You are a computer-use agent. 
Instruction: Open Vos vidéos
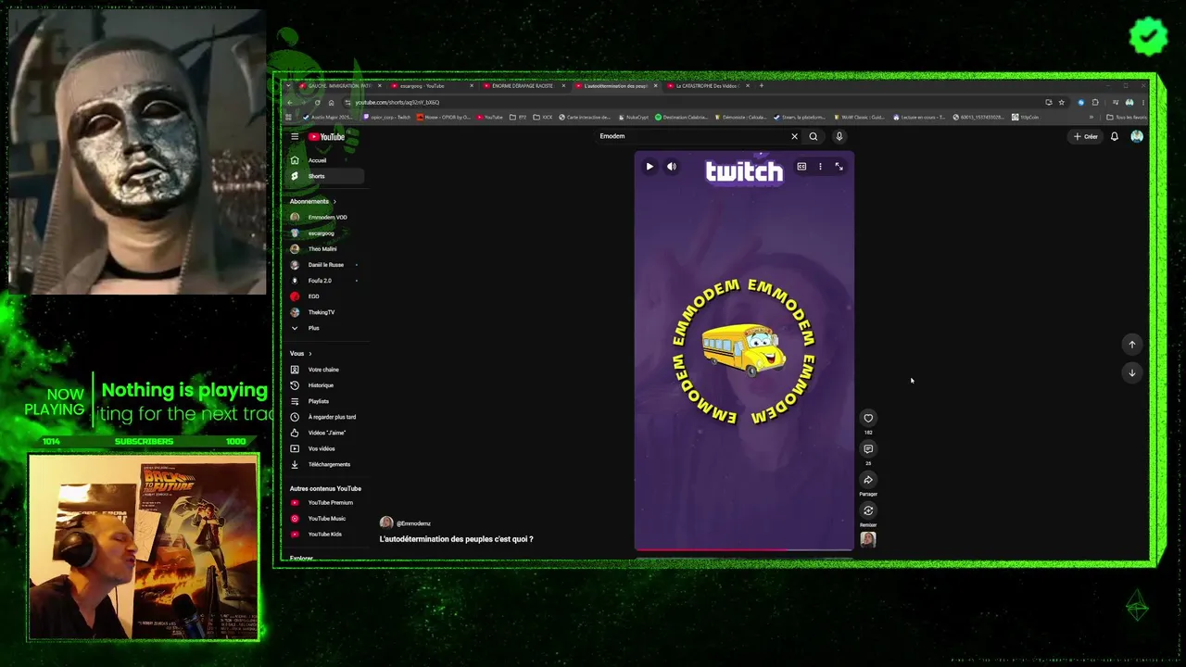(x=326, y=448)
